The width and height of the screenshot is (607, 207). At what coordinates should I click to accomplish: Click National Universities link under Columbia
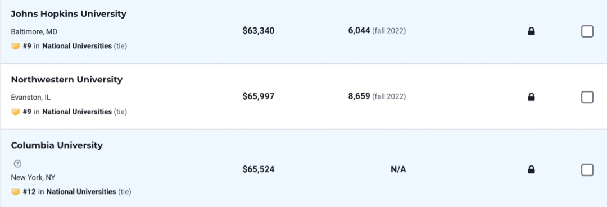(81, 191)
